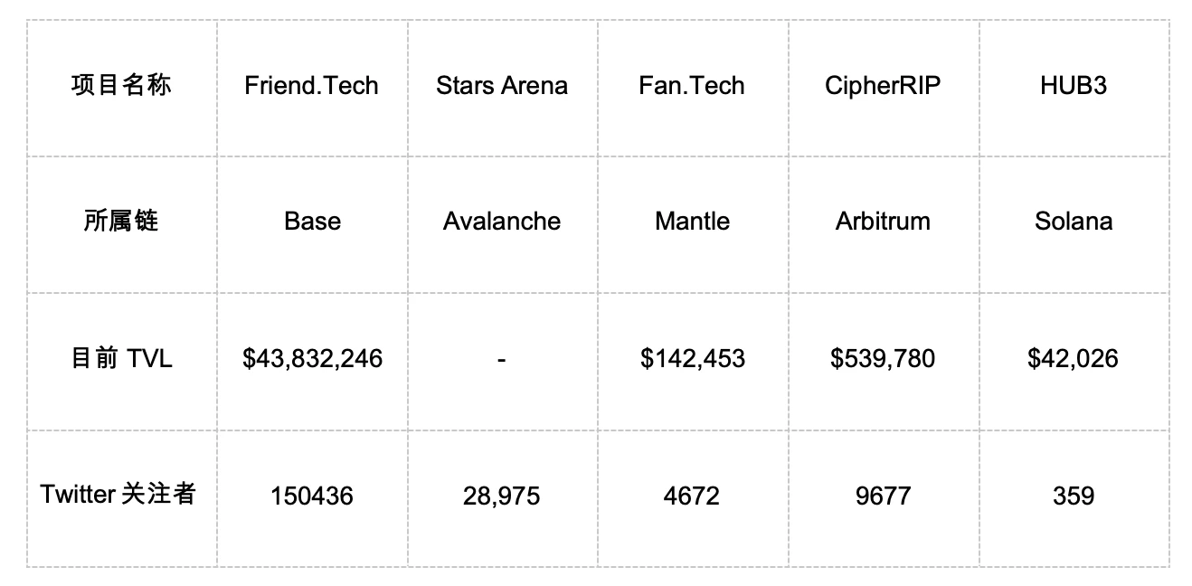
Task: Select the Mantle chain cell
Action: point(692,222)
